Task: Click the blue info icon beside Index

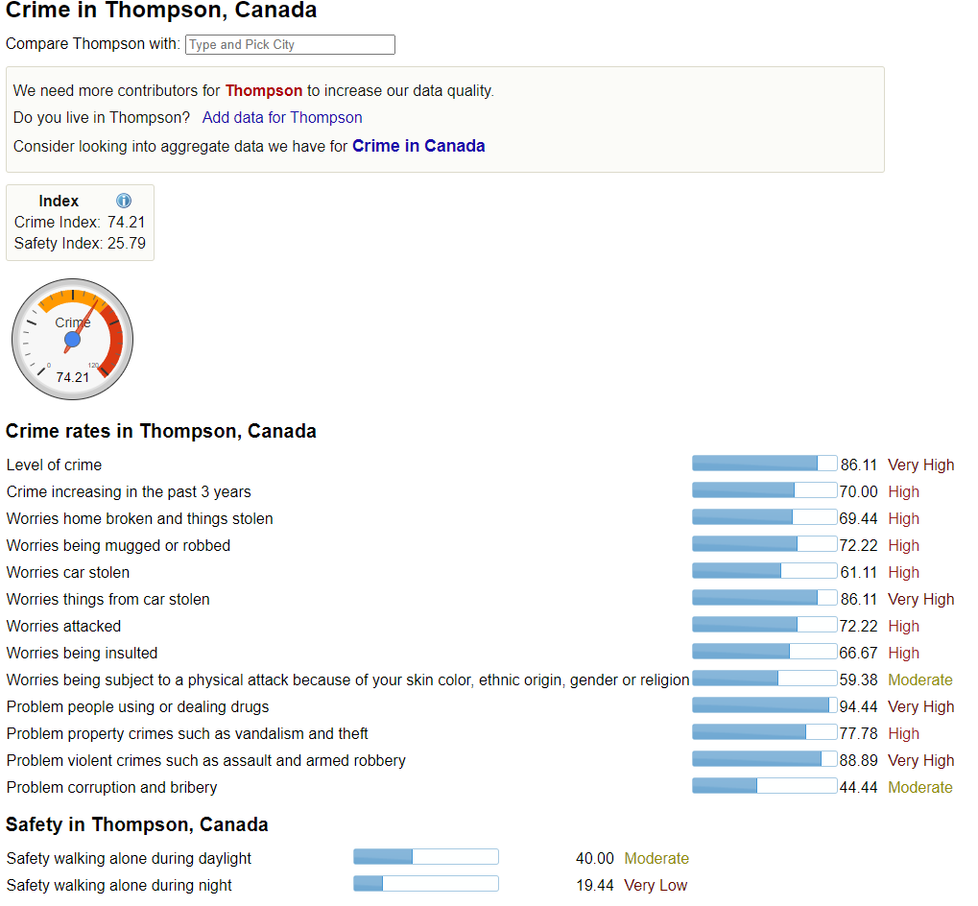Action: pyautogui.click(x=124, y=201)
